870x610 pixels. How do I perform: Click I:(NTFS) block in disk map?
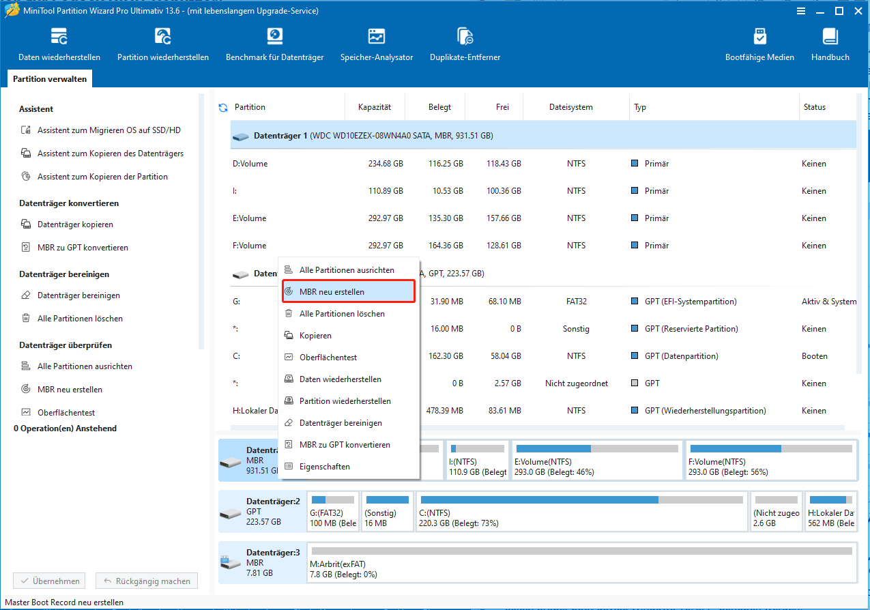point(478,460)
